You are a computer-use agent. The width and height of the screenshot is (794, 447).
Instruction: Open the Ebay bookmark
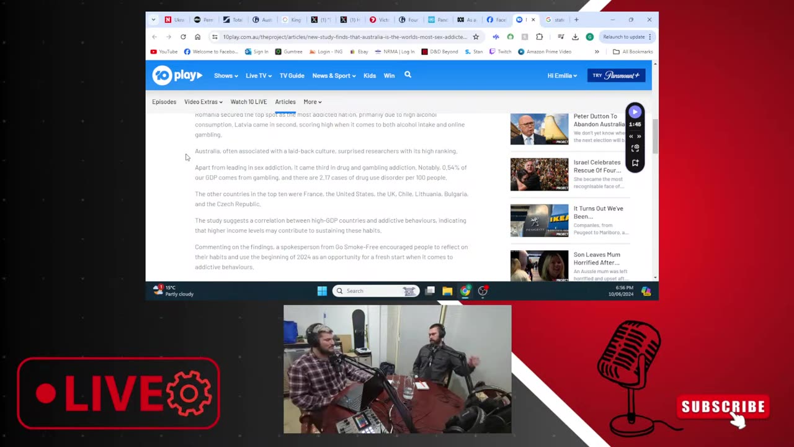359,52
